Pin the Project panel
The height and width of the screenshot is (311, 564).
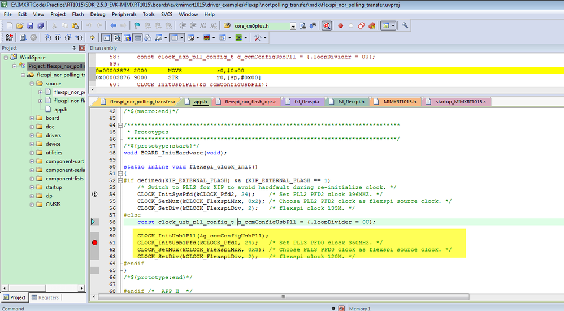click(x=74, y=48)
